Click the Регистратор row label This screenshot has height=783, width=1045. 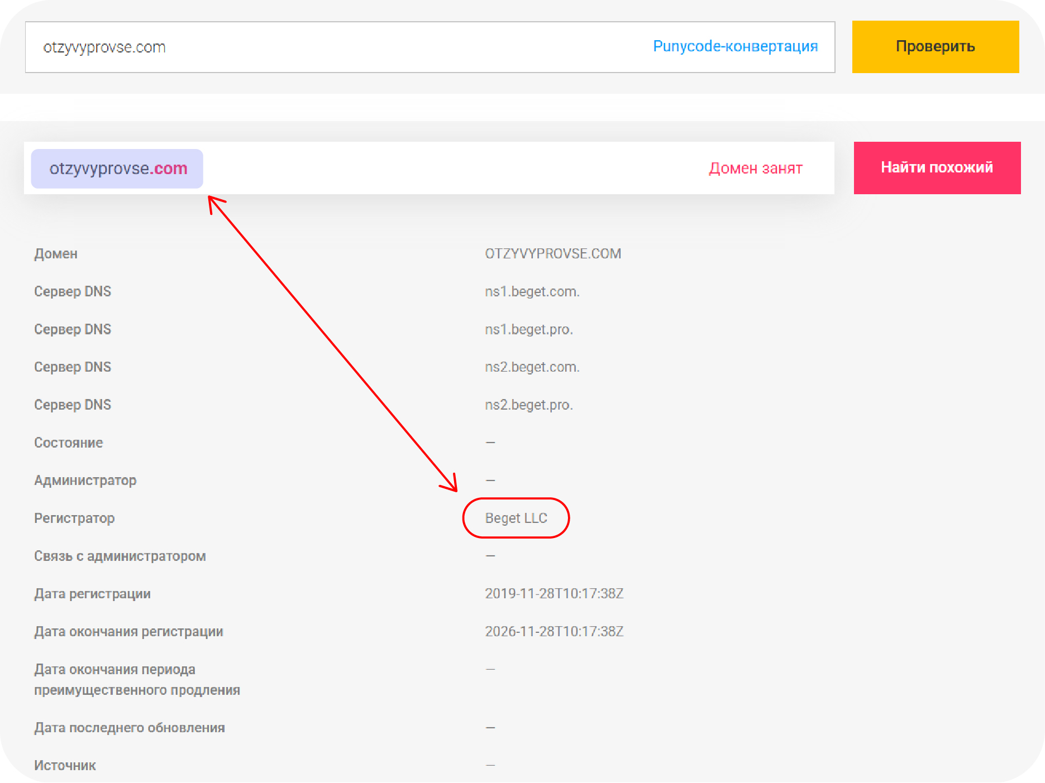pyautogui.click(x=74, y=518)
